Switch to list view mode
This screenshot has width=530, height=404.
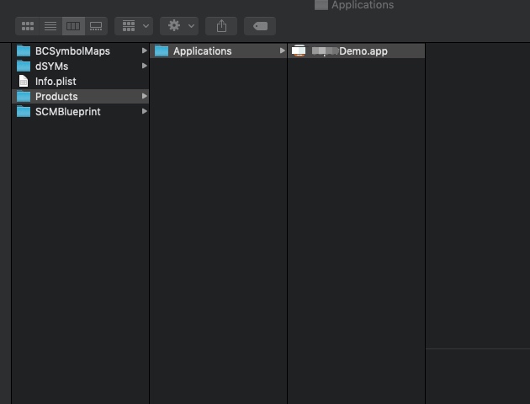pos(50,26)
